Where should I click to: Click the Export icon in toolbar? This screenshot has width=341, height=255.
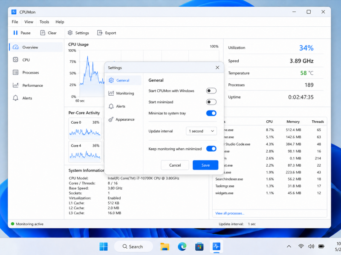click(100, 33)
